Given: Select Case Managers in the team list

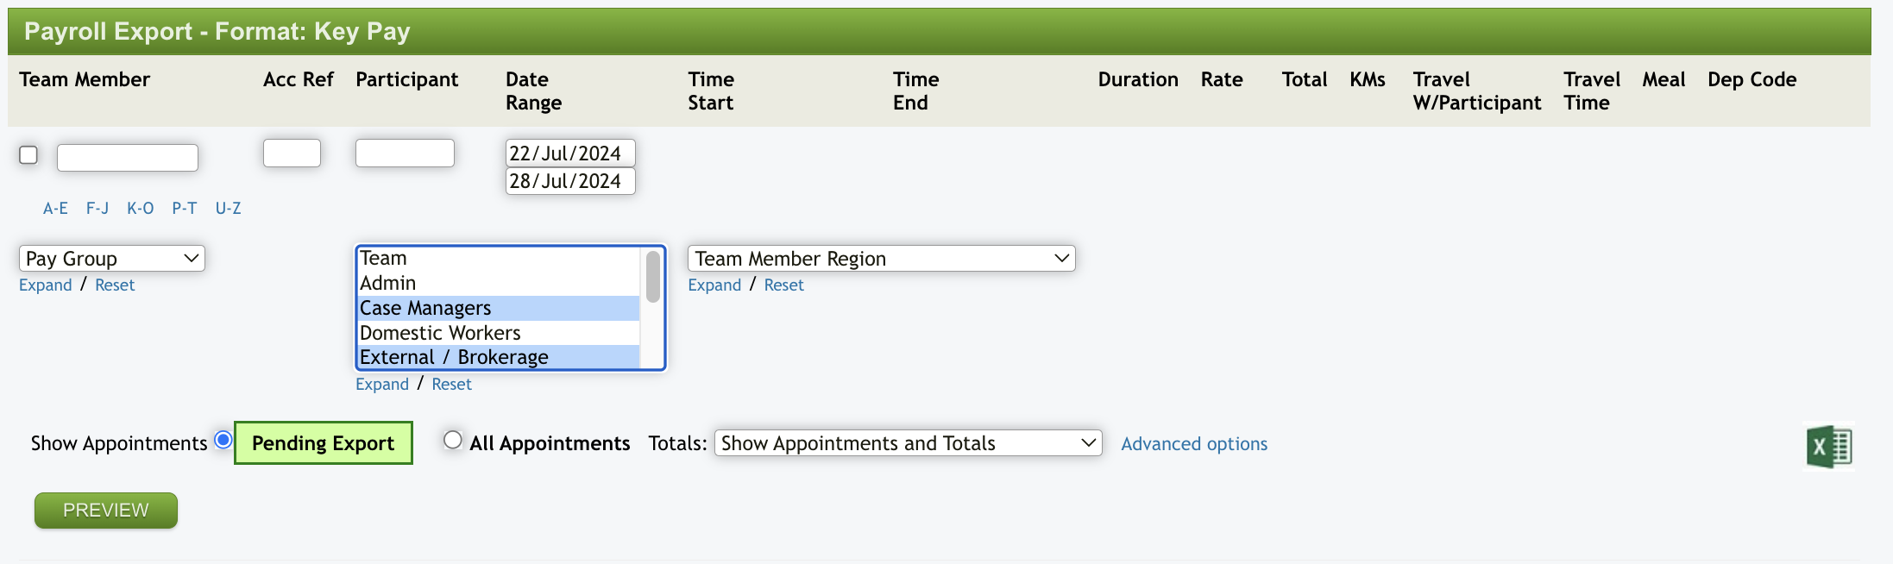Looking at the screenshot, I should [425, 308].
